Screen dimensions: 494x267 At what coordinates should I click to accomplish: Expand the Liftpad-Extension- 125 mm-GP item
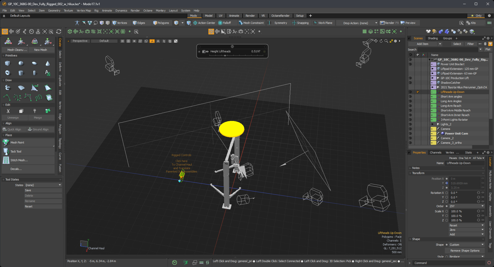pos(433,69)
